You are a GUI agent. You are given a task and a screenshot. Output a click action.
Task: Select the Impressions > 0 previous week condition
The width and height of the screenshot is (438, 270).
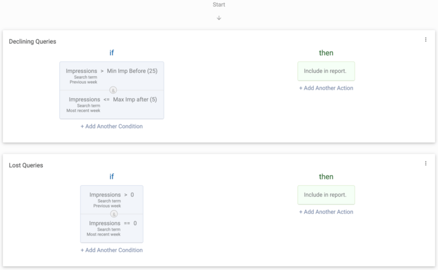coord(112,199)
